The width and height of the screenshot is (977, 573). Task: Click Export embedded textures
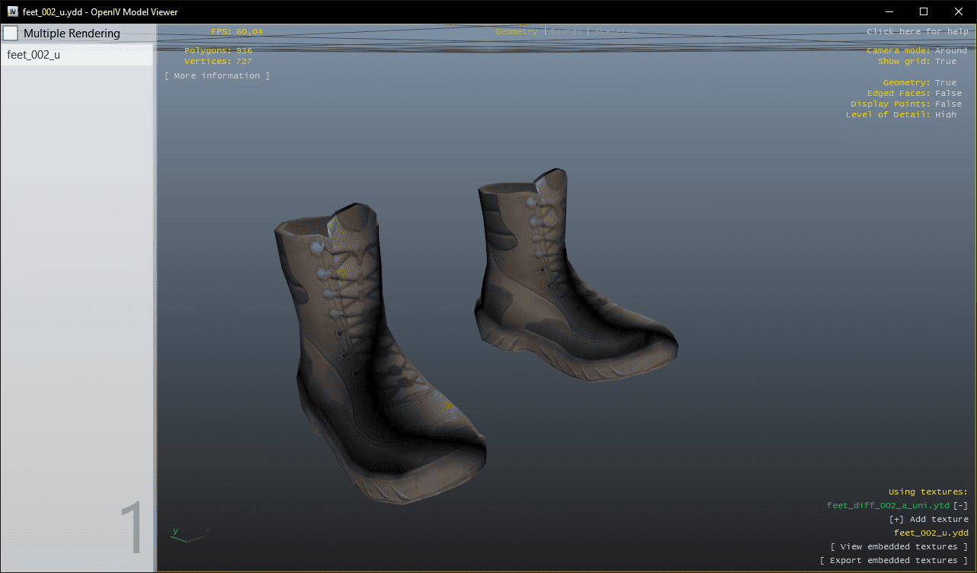click(893, 561)
